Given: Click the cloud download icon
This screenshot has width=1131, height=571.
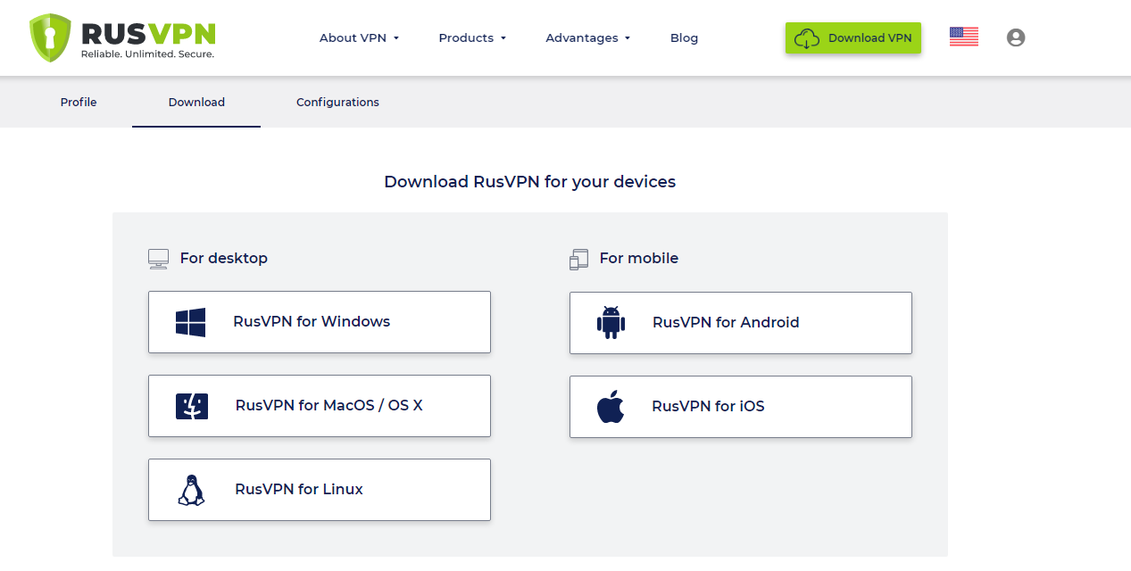Looking at the screenshot, I should click(x=807, y=37).
